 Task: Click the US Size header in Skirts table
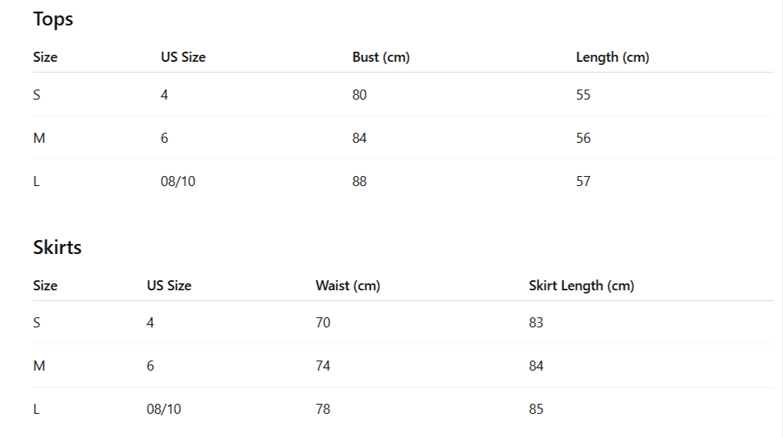coord(169,286)
